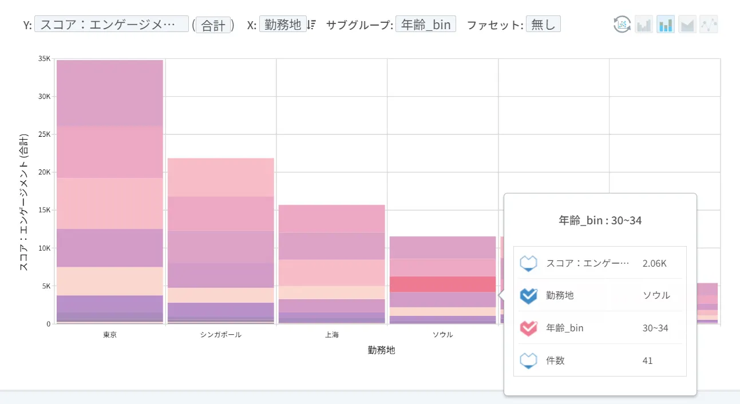Click the top pink segment of 上海 bar
This screenshot has width=740, height=404.
click(x=331, y=219)
